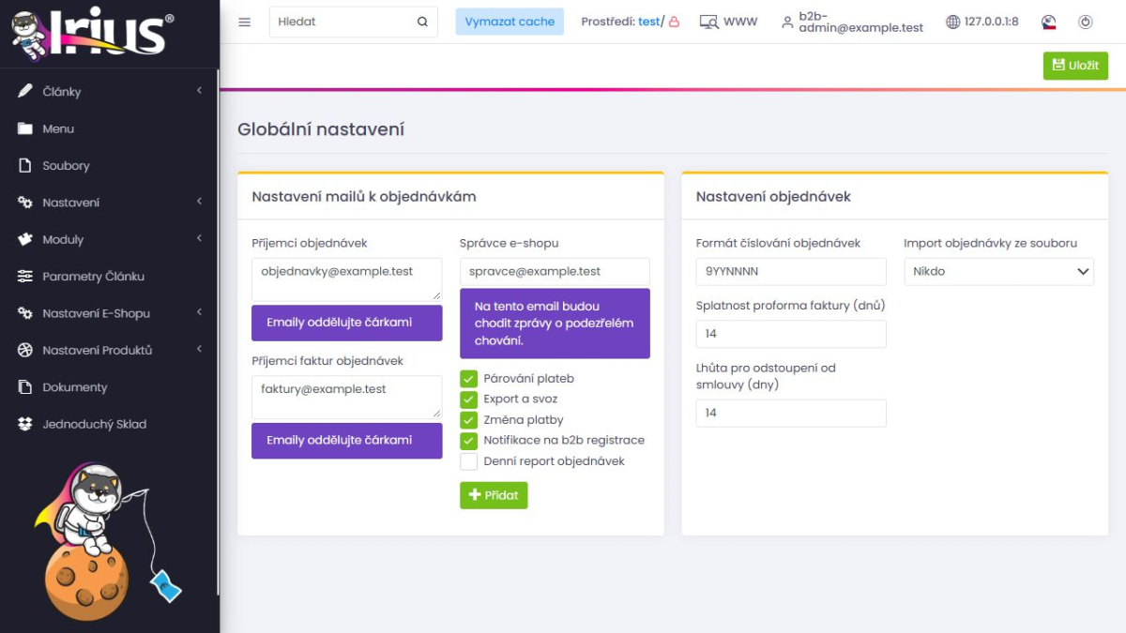Click the Splatnost proforma faktury field
1126x633 pixels.
point(791,334)
